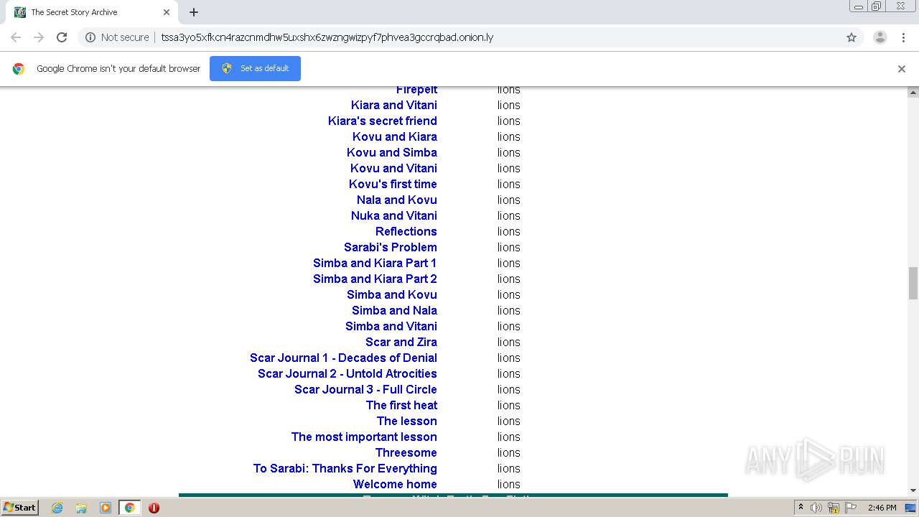Click Set as default button

[x=255, y=68]
